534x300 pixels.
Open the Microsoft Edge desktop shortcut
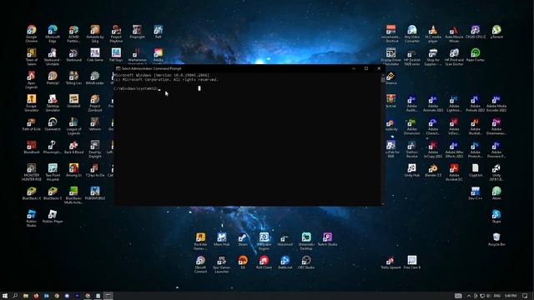pyautogui.click(x=53, y=33)
